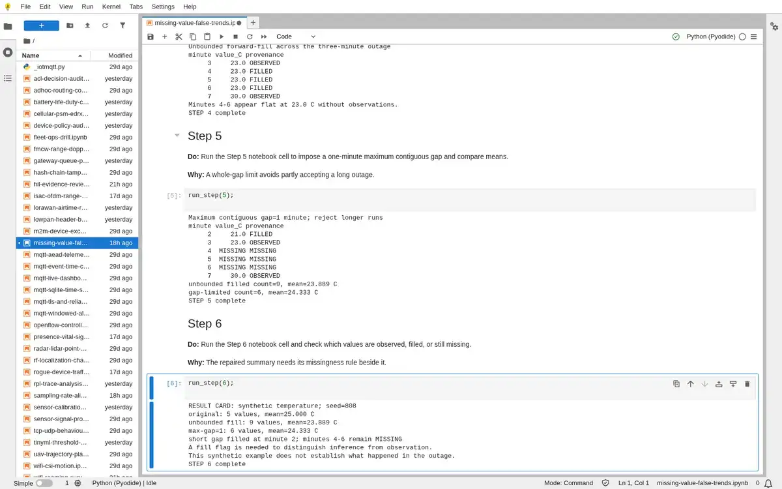This screenshot has height=489, width=782.
Task: Copy the selected cell
Action: (x=193, y=37)
